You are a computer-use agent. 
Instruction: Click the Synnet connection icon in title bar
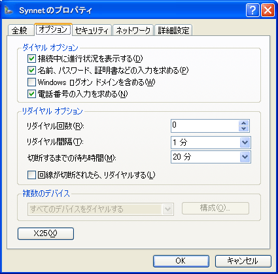tap(9, 10)
